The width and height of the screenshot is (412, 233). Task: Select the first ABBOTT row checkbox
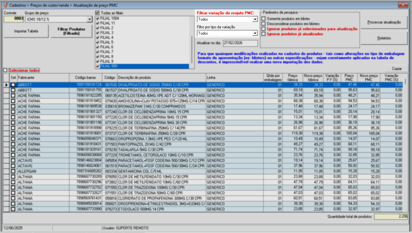click(x=13, y=85)
